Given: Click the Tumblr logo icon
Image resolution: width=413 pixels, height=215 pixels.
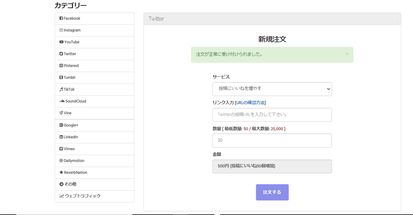Looking at the screenshot, I should (x=61, y=78).
